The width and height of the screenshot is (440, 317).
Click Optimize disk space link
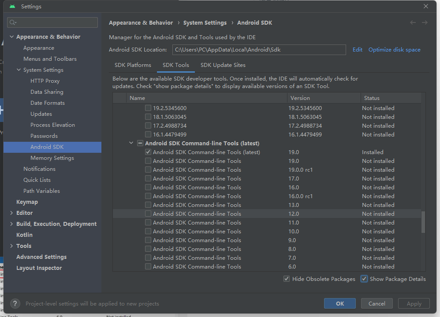[394, 50]
